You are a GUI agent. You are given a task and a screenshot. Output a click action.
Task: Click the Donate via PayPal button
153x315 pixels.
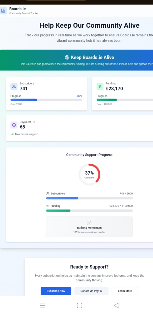[91, 291]
